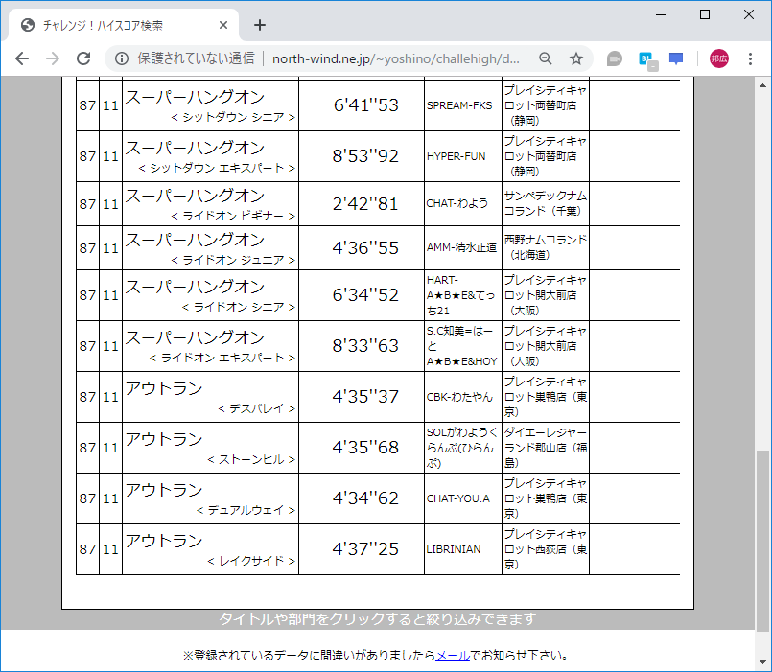This screenshot has width=772, height=672.
Task: Click the forward navigation arrow
Action: (53, 58)
